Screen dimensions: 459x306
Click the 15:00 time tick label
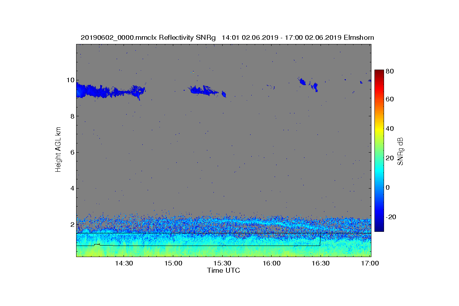pos(173,263)
